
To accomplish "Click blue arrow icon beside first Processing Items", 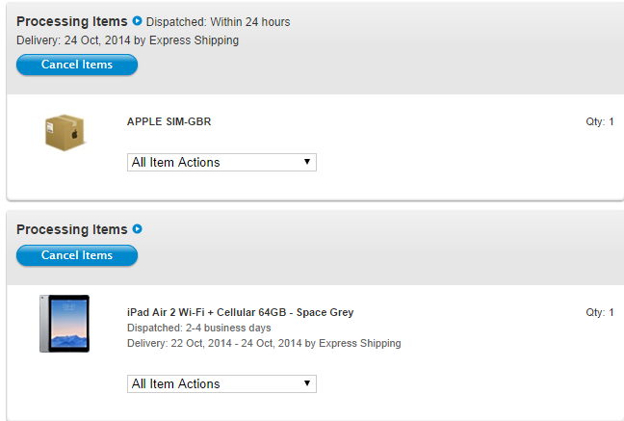I will click(x=137, y=20).
